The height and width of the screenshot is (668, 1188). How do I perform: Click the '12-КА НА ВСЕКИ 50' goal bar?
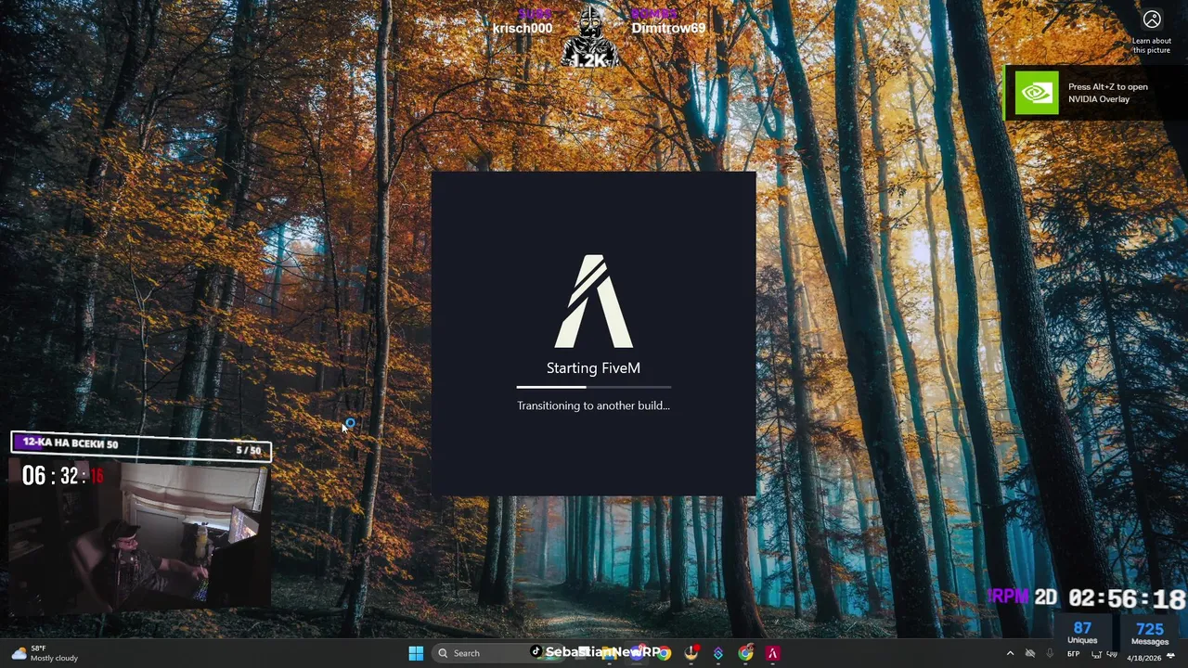click(141, 446)
